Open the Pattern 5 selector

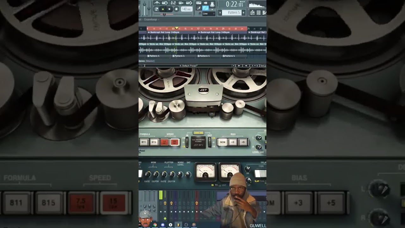[x=232, y=13]
